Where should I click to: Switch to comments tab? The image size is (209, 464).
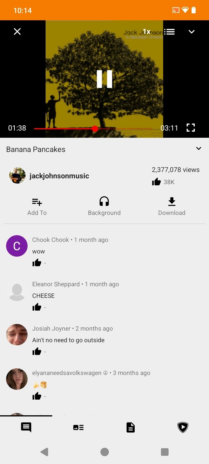point(26,427)
